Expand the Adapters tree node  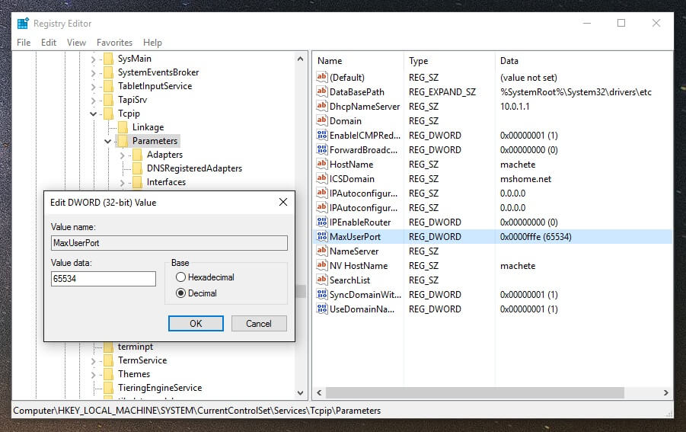point(122,155)
